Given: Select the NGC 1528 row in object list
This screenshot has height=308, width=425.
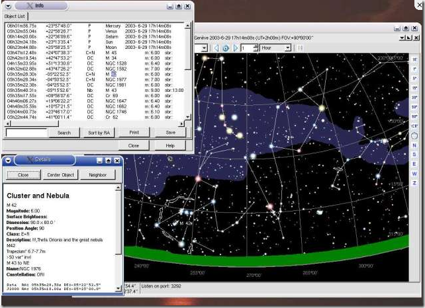Looking at the screenshot, I should (x=95, y=63).
